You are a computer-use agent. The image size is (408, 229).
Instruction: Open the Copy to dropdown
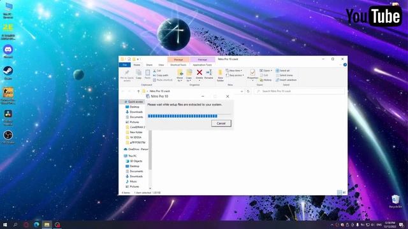pos(189,76)
